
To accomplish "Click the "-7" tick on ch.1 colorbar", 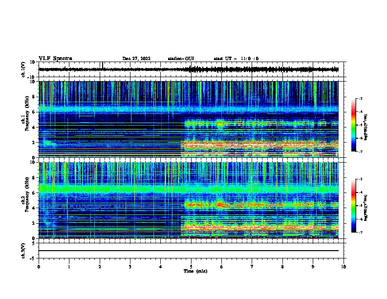I will coord(360,151).
